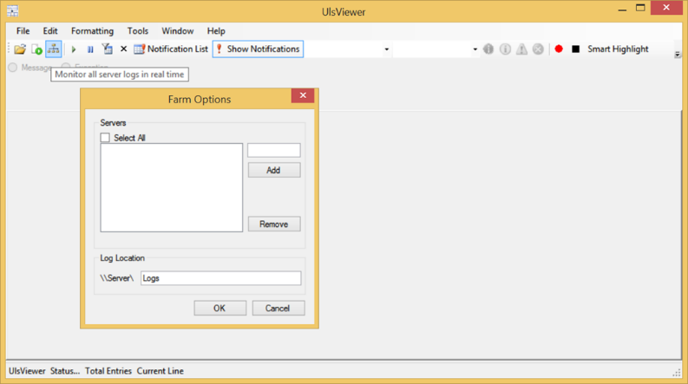Click the information level filter icon

pos(505,49)
